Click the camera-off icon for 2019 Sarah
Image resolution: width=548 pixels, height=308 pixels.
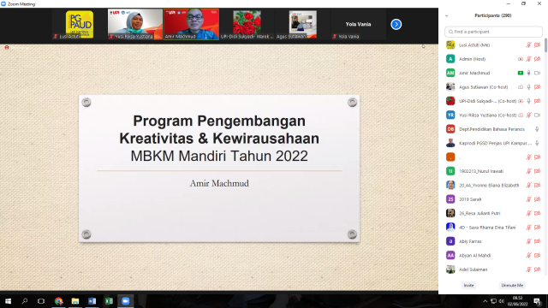[x=537, y=199]
